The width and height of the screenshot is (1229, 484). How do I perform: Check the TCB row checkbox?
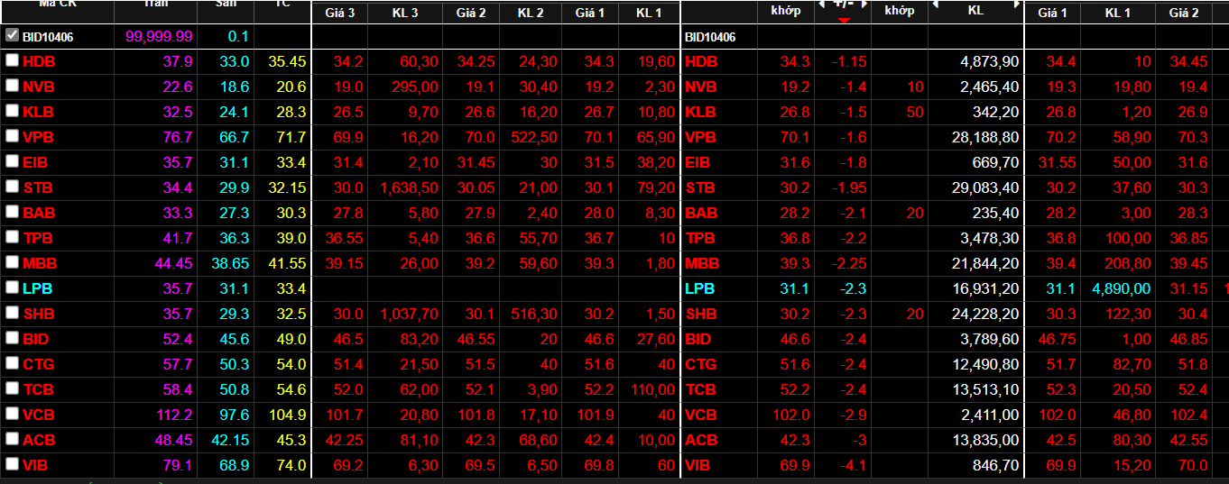pyautogui.click(x=12, y=388)
